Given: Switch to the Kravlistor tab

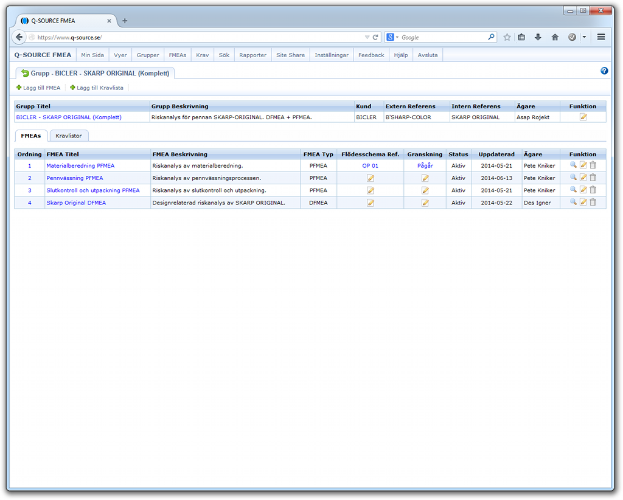Looking at the screenshot, I should 69,136.
